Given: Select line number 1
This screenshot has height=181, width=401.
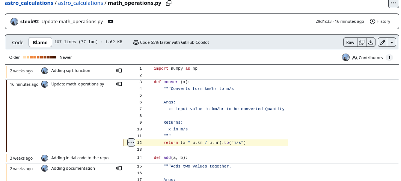Looking at the screenshot, I should click(140, 69).
